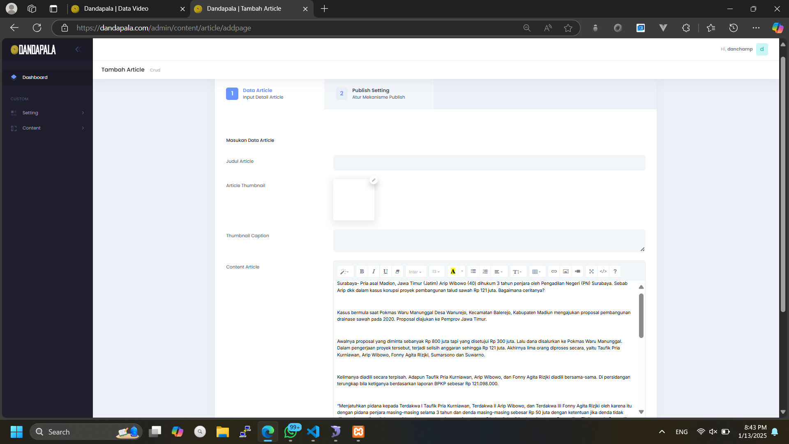The height and width of the screenshot is (444, 789).
Task: Click the zoom magnifier in address bar
Action: 527,28
